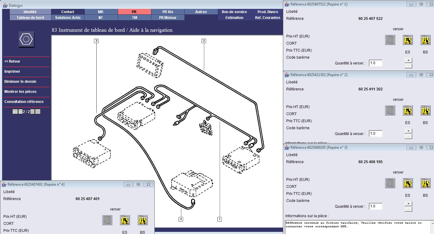Screen dimensions: 434x234
Task: Click ES icon in Repère n° 3 window
Action: click(408, 183)
